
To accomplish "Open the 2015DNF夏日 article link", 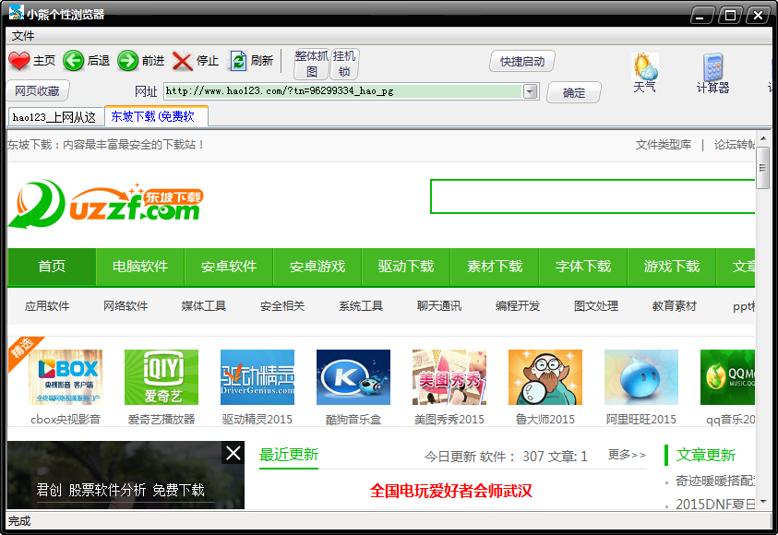I will tap(715, 505).
